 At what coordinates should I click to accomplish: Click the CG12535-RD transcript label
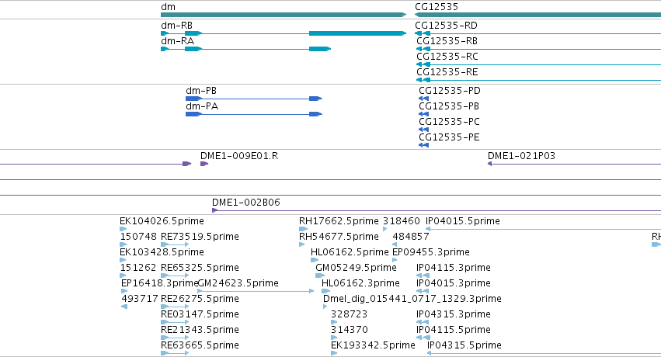point(446,26)
